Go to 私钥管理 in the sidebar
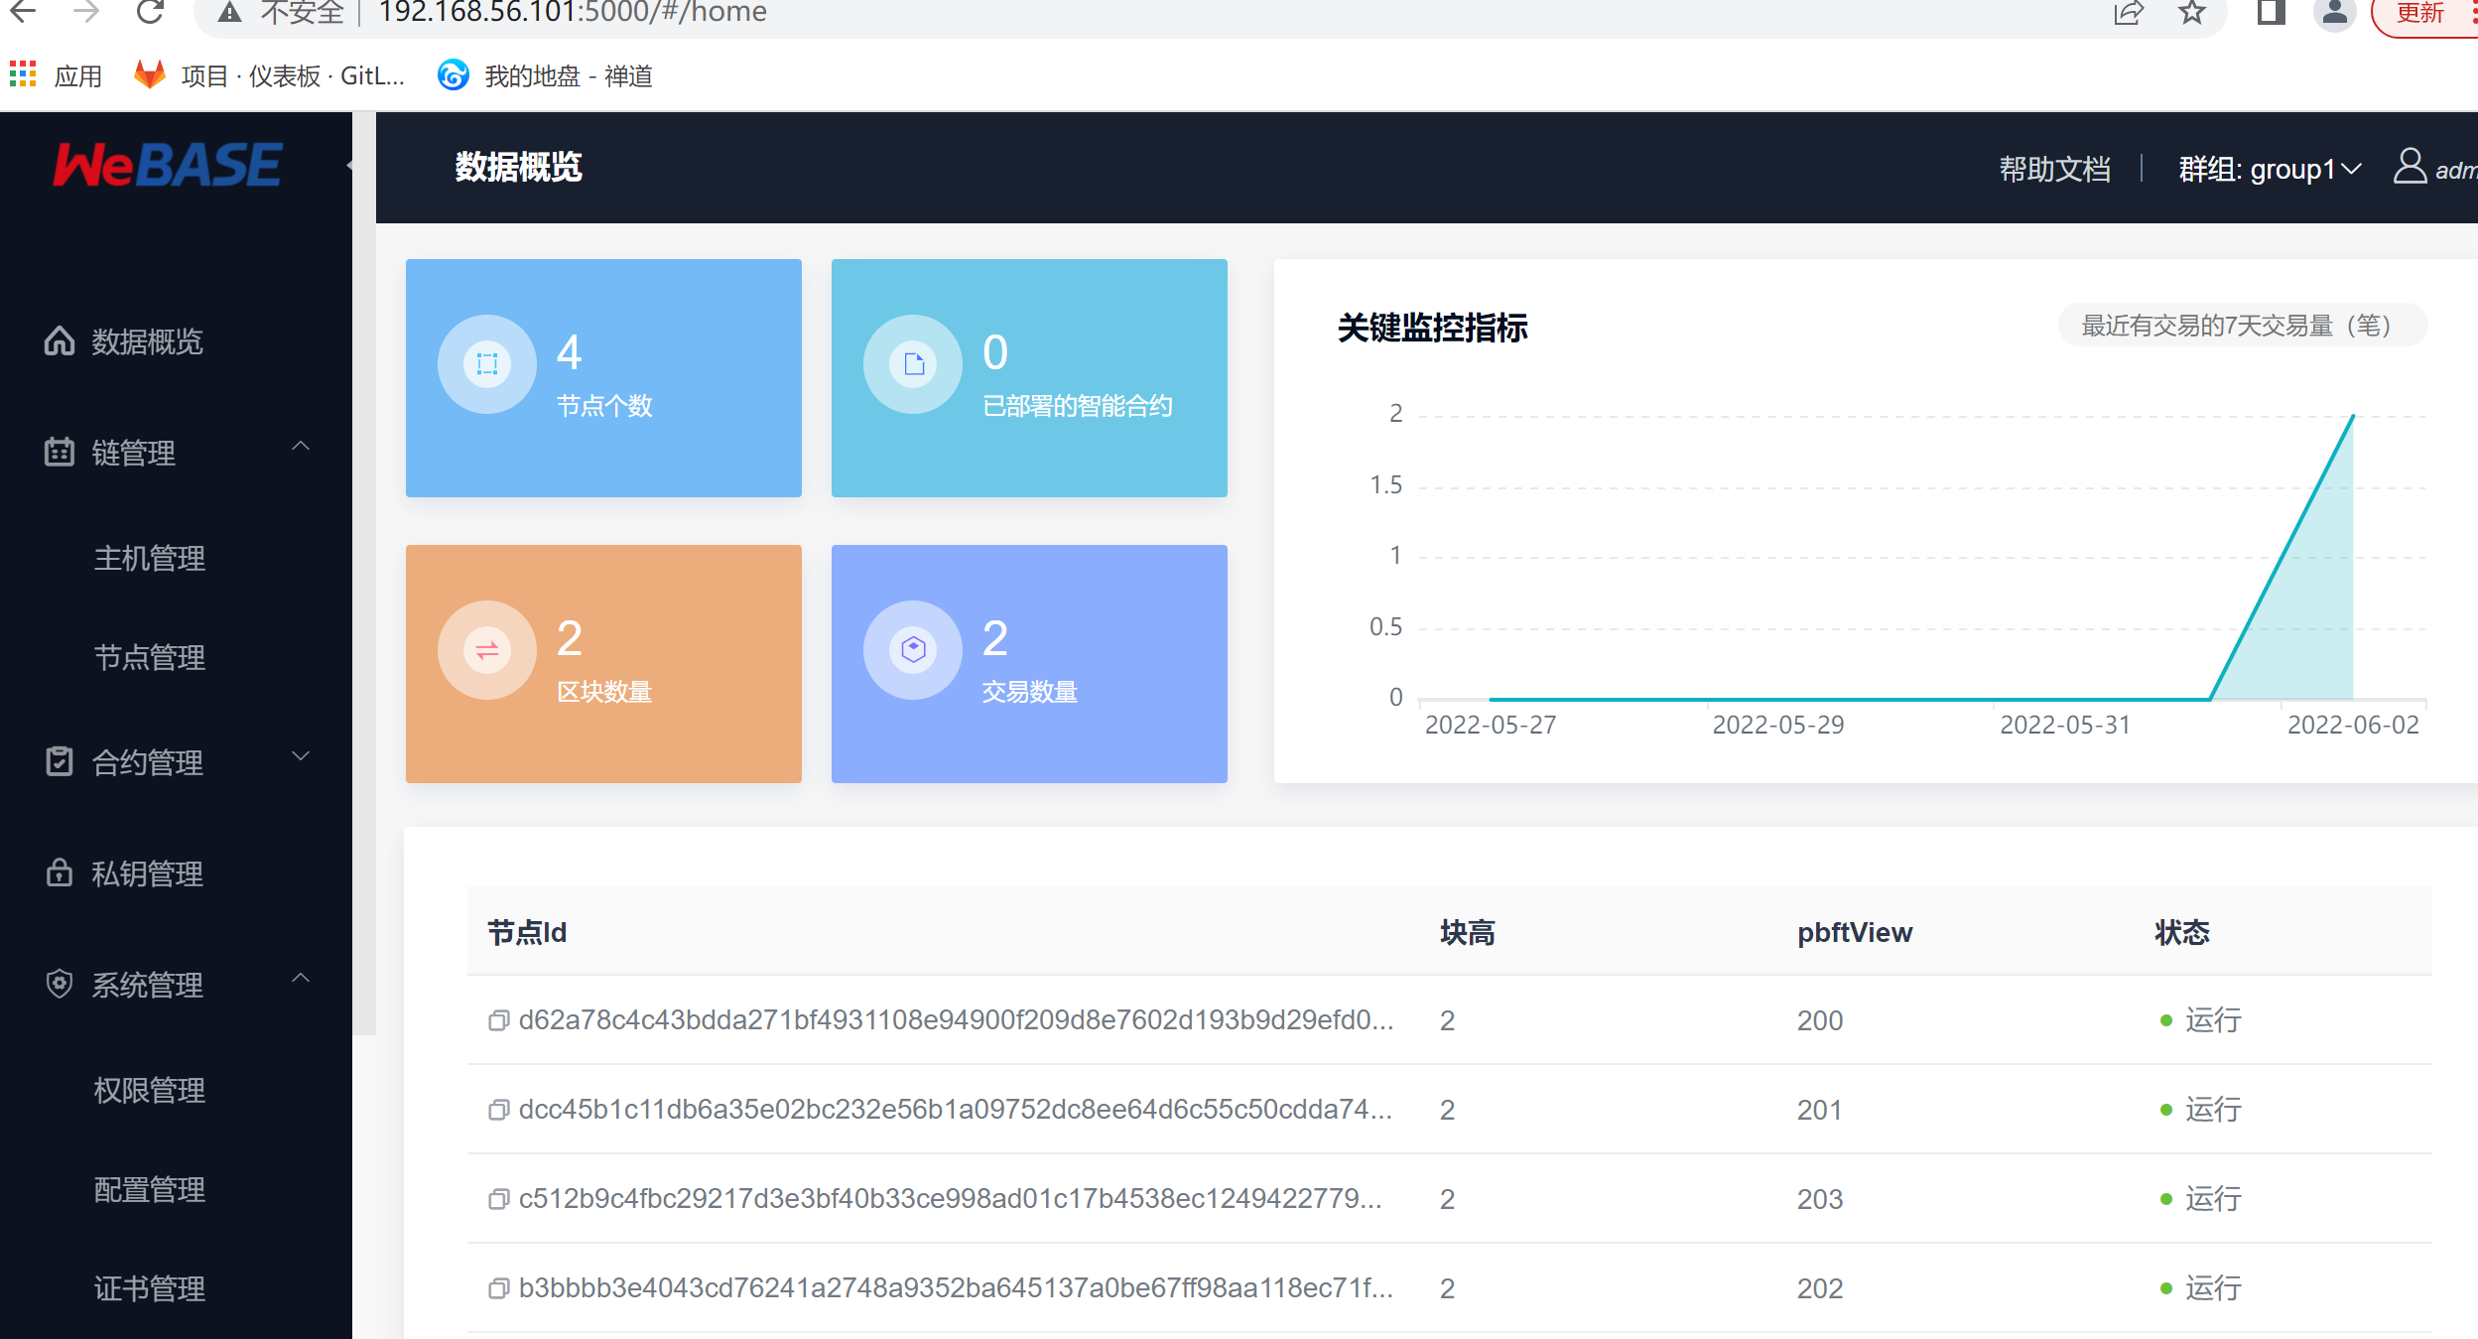 click(147, 873)
